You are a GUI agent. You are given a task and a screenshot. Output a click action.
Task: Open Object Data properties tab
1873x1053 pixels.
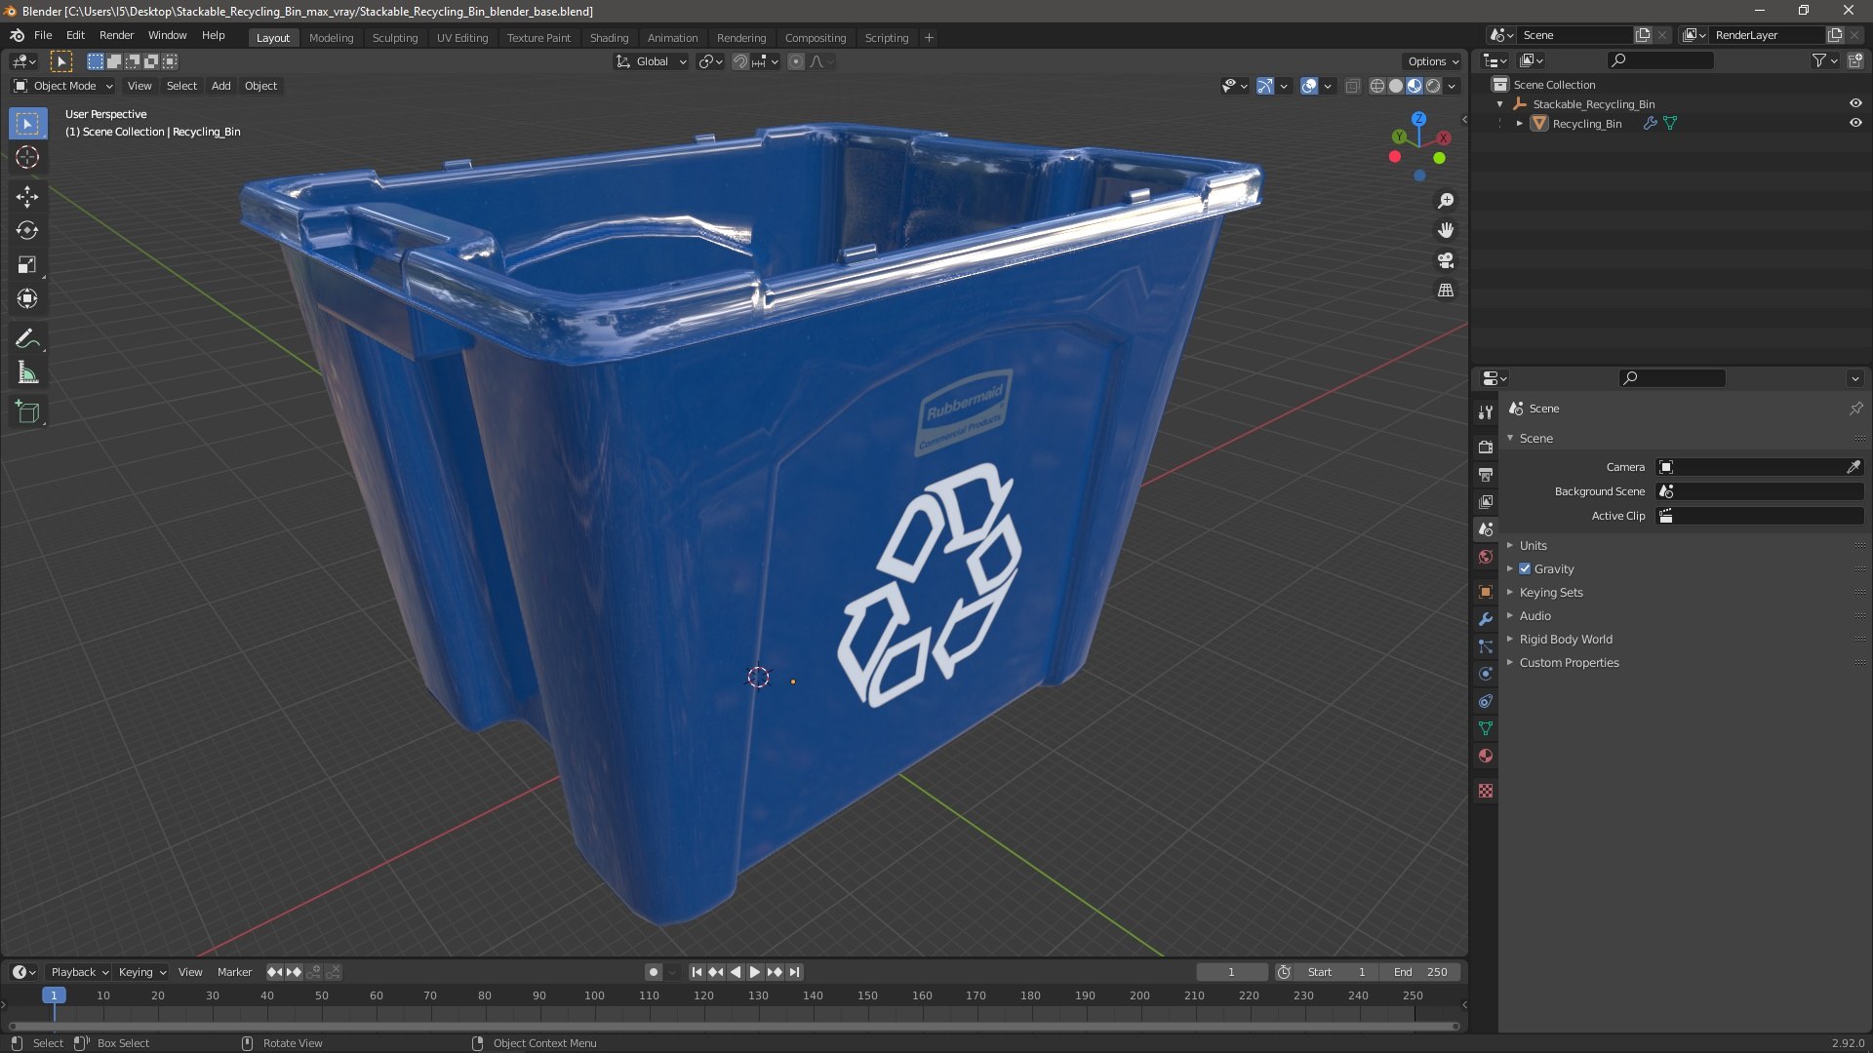click(x=1485, y=728)
